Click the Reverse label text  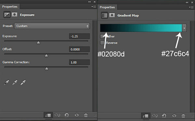(112, 43)
